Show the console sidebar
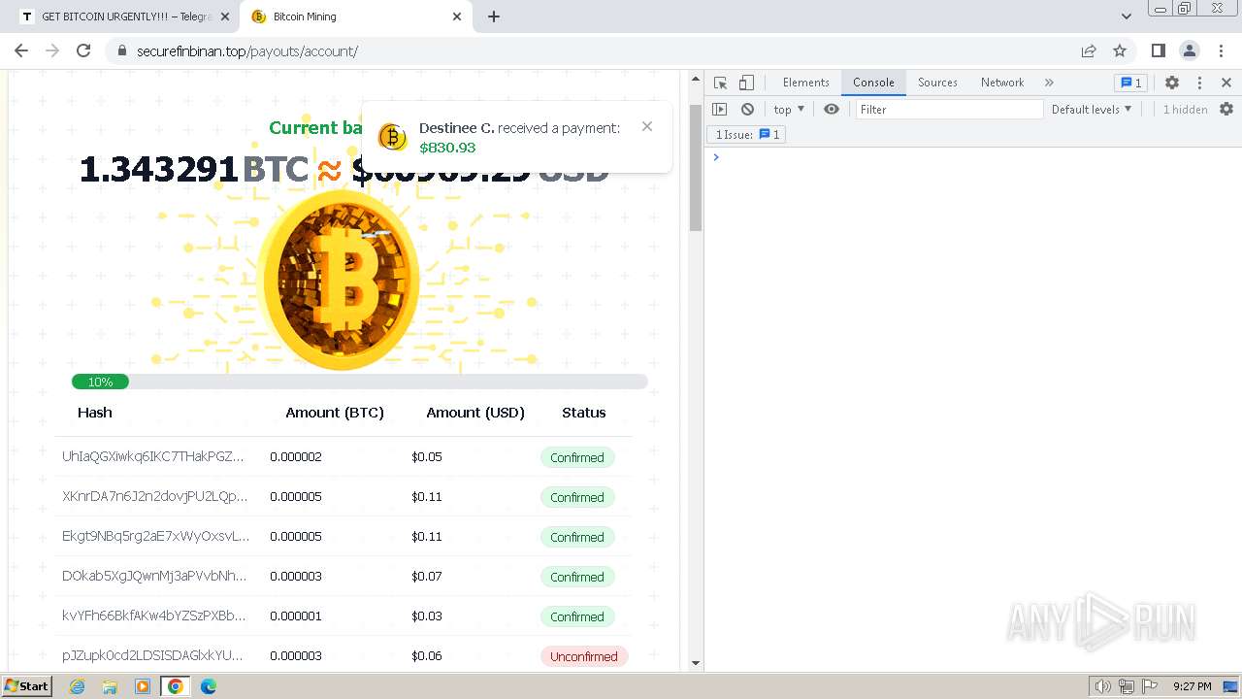Screen dimensions: 1242x699 [x=720, y=110]
